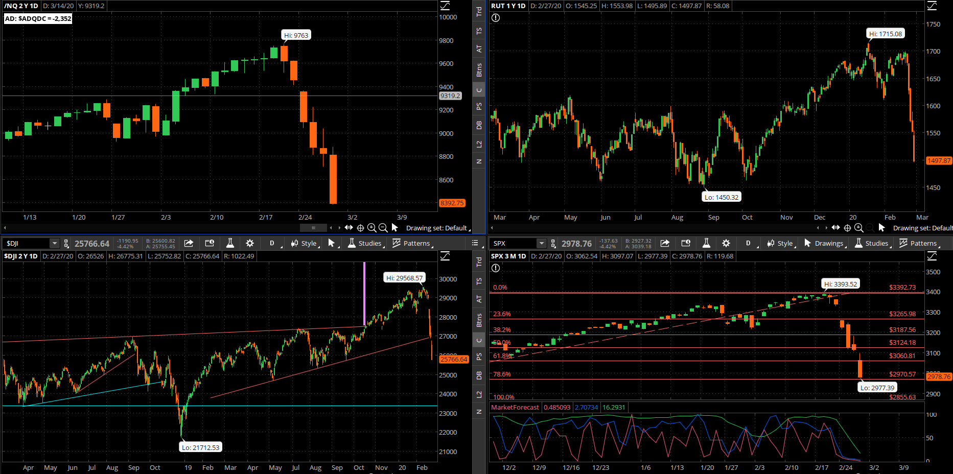The image size is (953, 474).
Task: Click the SPX chart alert exclamation icon
Action: pyautogui.click(x=496, y=268)
